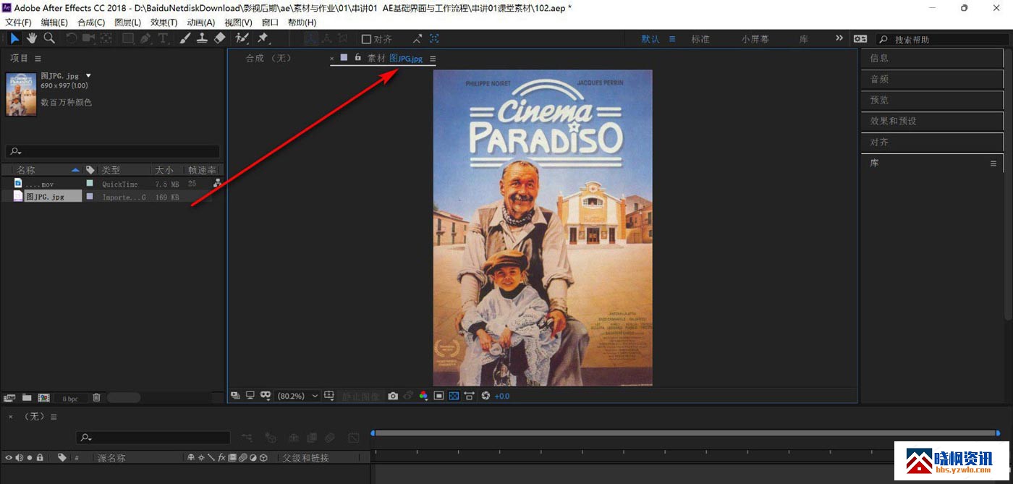Toggle transparency grid in viewer
This screenshot has height=484, width=1013.
click(x=454, y=396)
